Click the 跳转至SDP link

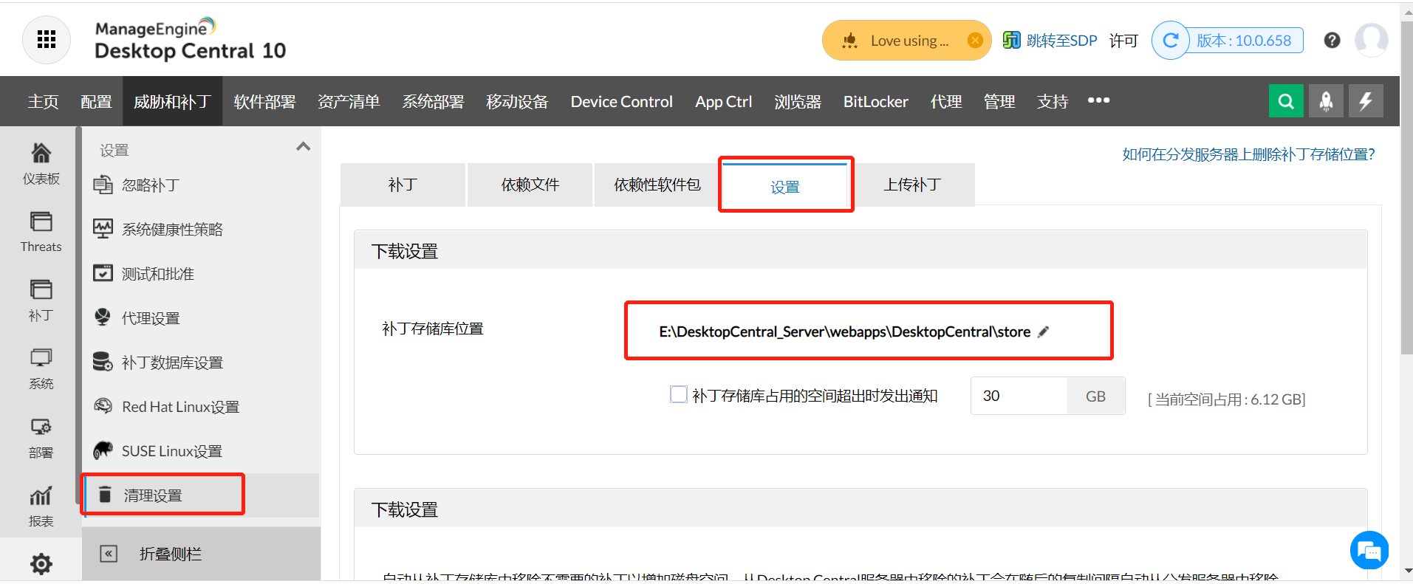coord(1050,41)
